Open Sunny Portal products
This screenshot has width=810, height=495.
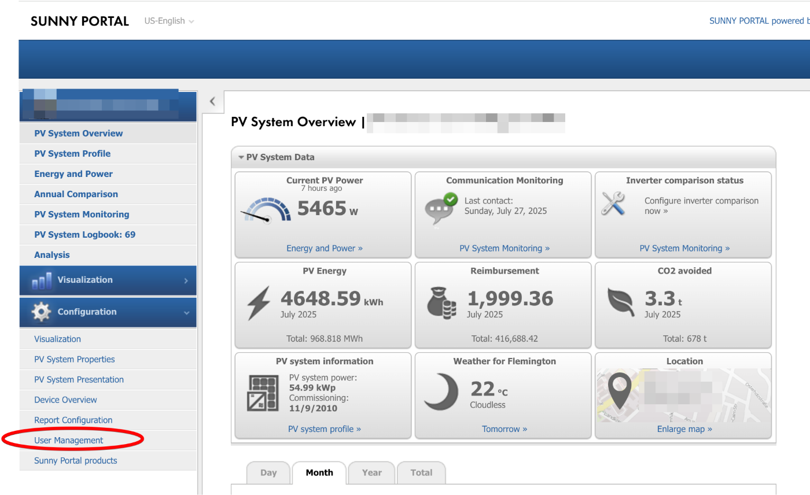click(x=108, y=460)
